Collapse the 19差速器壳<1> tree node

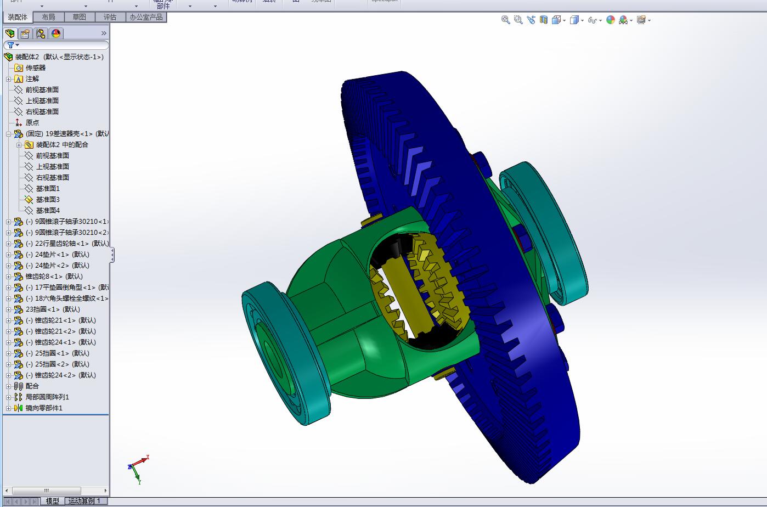click(9, 134)
